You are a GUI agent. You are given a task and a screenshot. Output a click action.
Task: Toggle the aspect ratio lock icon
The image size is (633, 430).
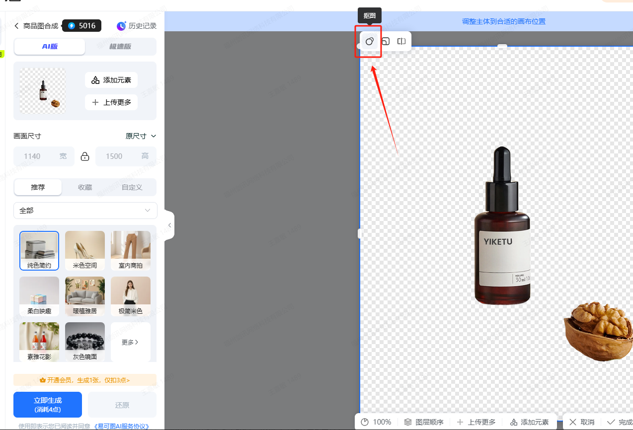[85, 156]
